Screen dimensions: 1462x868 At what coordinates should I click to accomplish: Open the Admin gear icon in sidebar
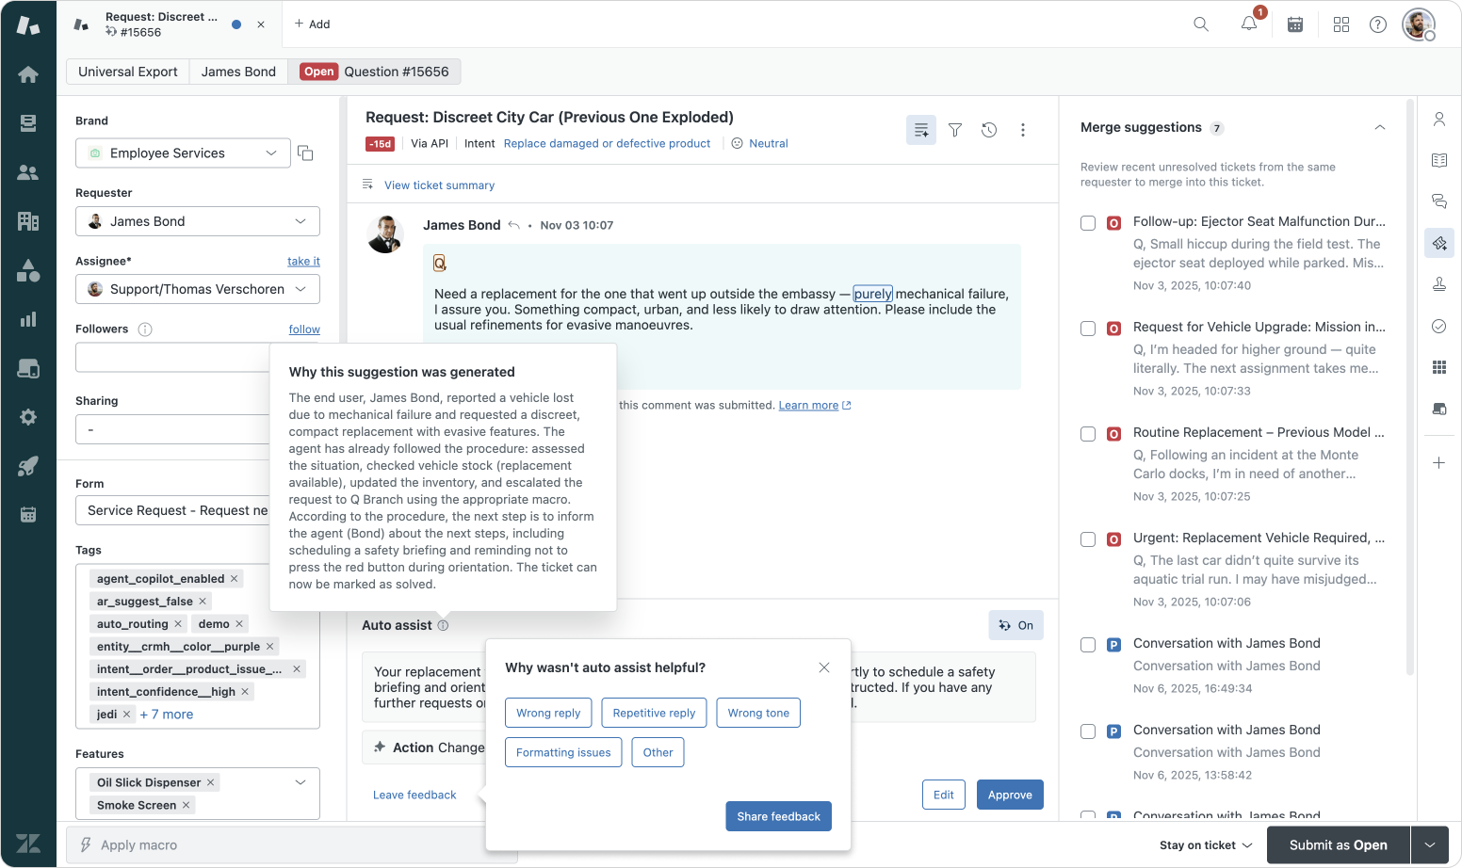click(28, 417)
